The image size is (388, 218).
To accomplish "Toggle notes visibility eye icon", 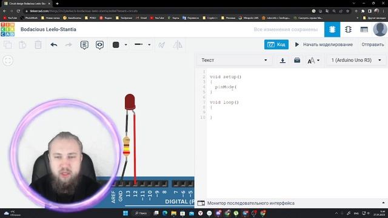I will 99,45.
